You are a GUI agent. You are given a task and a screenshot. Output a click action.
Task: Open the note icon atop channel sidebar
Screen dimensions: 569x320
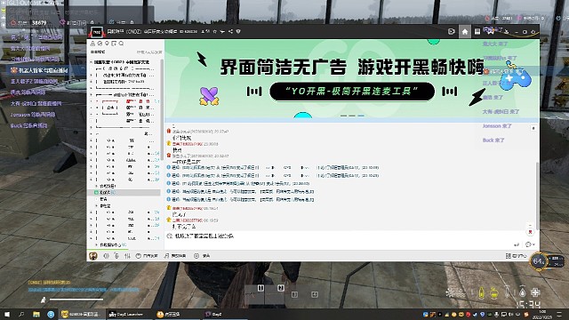click(x=114, y=44)
